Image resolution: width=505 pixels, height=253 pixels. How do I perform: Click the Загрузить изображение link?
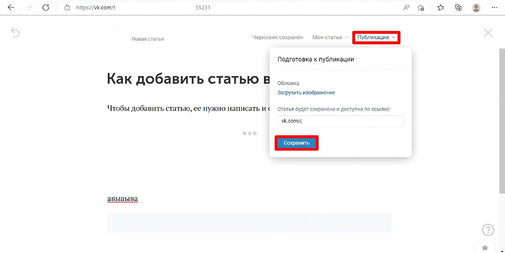click(x=306, y=92)
